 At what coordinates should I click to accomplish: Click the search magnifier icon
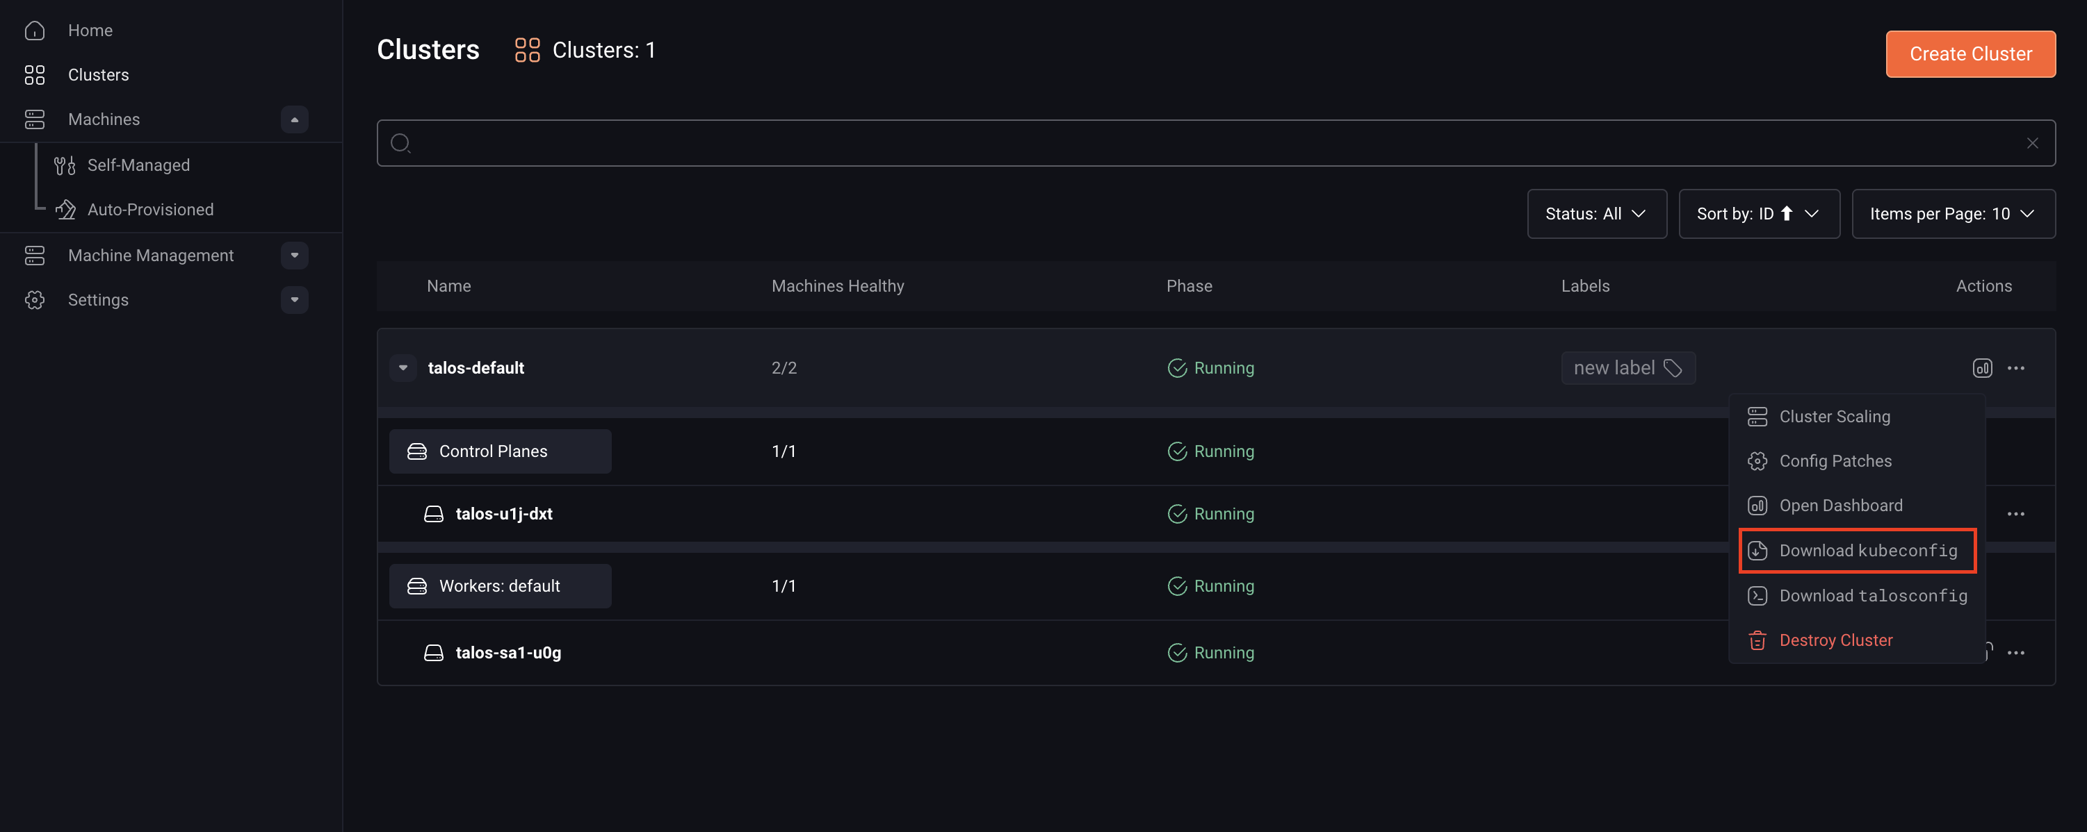tap(401, 142)
